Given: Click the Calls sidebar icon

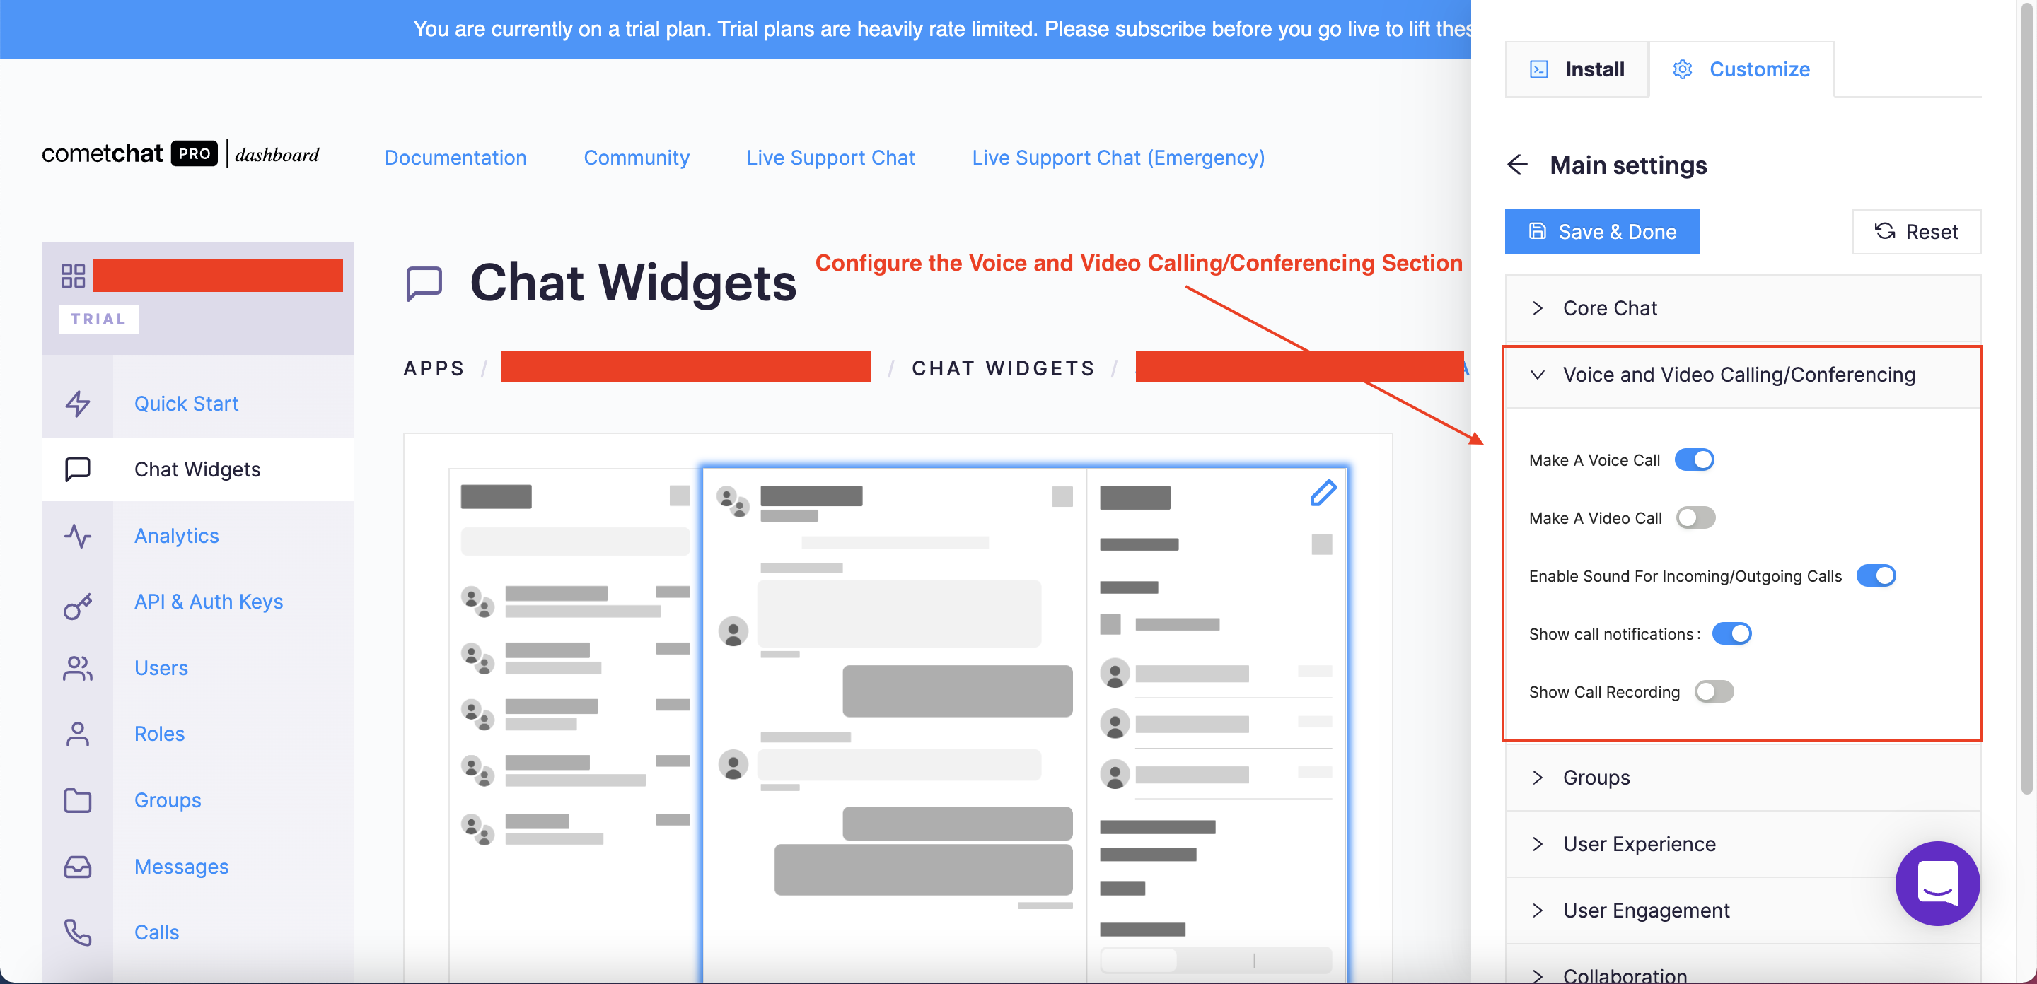Looking at the screenshot, I should pyautogui.click(x=76, y=932).
